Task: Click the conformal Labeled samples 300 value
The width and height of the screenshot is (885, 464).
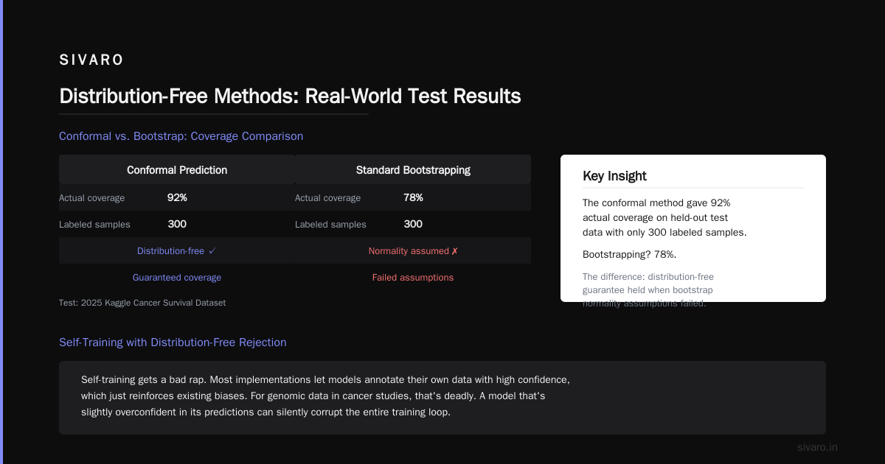Action: (177, 224)
